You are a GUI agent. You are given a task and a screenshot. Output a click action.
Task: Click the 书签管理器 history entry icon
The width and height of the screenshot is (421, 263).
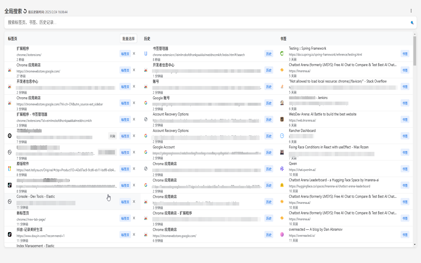tap(146, 54)
